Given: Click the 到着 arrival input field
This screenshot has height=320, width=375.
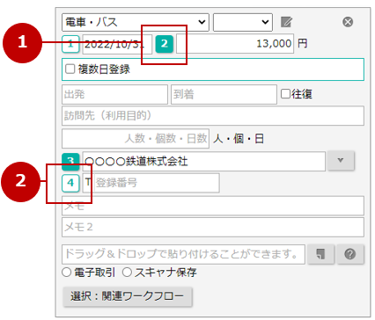Looking at the screenshot, I should (224, 94).
